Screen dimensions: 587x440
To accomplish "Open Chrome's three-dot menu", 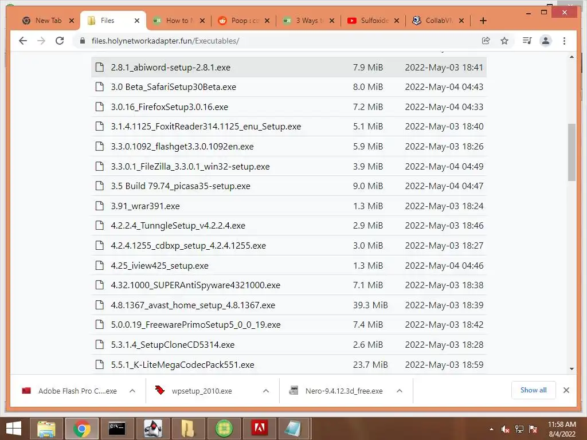I will (564, 41).
